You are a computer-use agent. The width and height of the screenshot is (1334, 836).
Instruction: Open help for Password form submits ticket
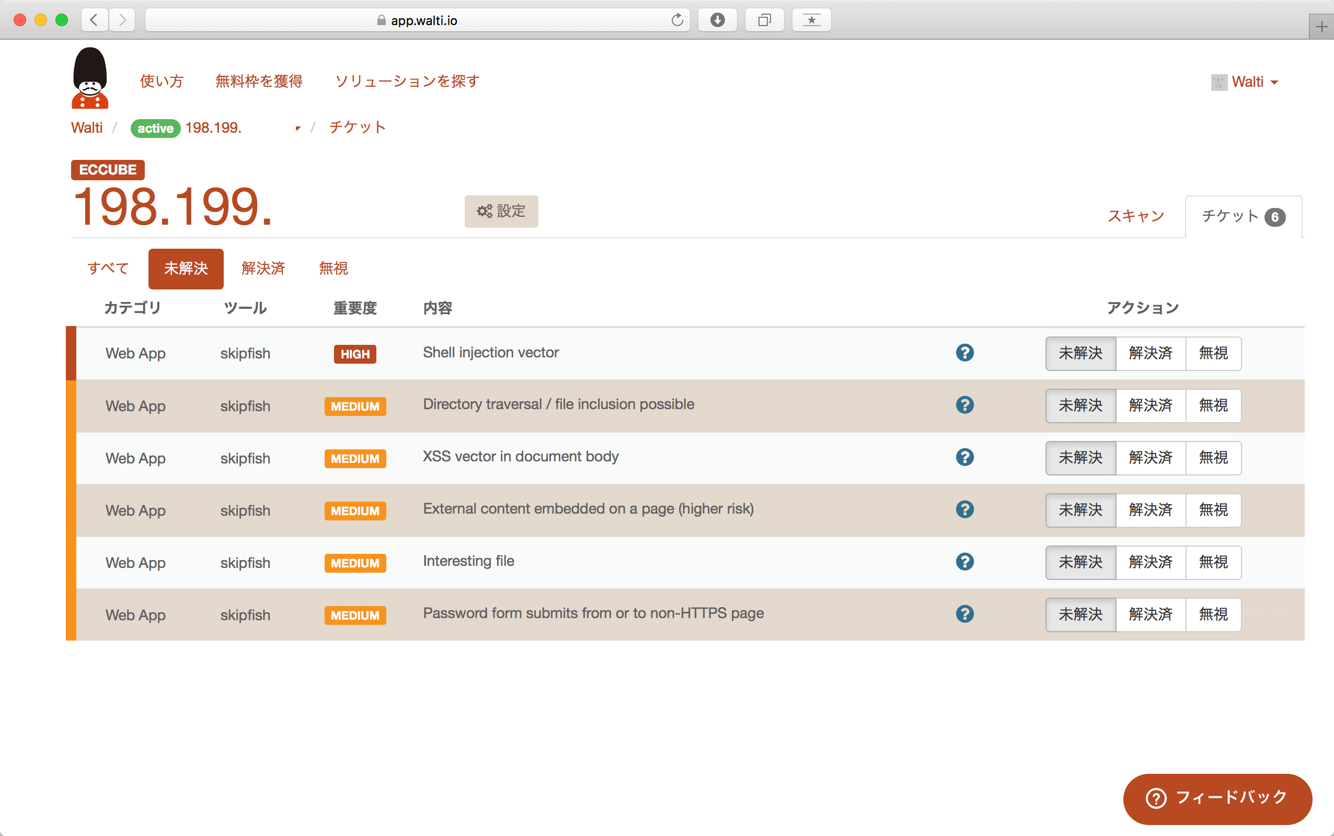(964, 614)
